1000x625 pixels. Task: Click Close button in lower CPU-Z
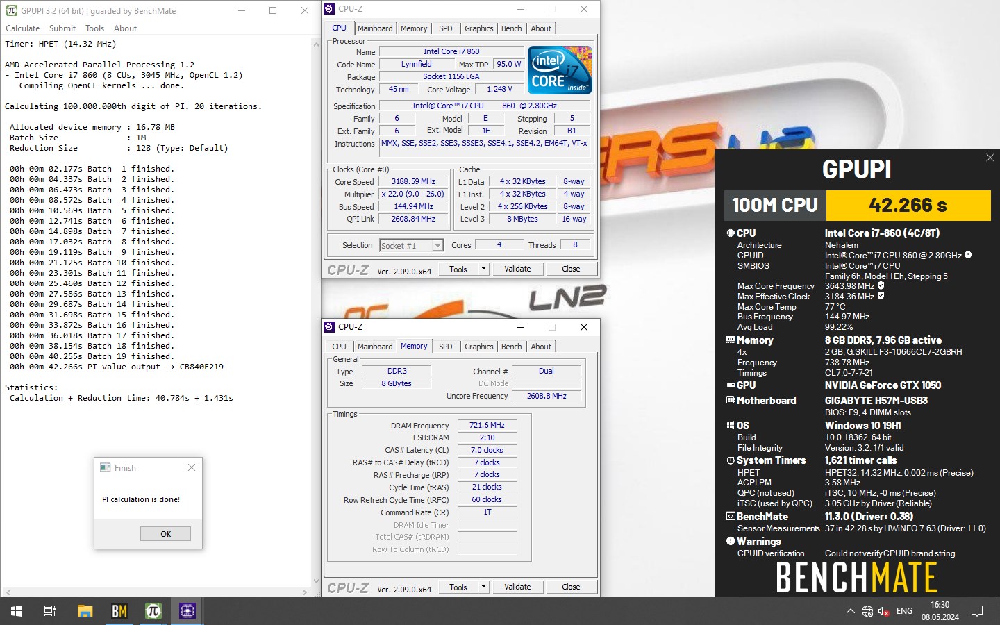tap(571, 587)
